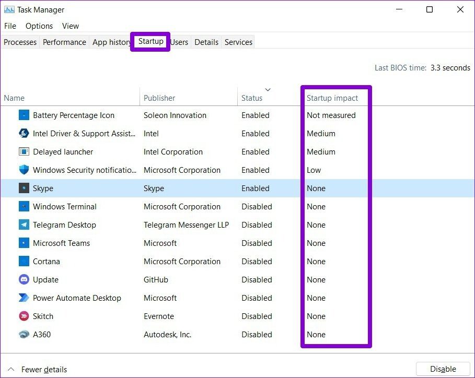Viewport: 475px width, 378px height.
Task: Open the Options menu
Action: [x=39, y=26]
